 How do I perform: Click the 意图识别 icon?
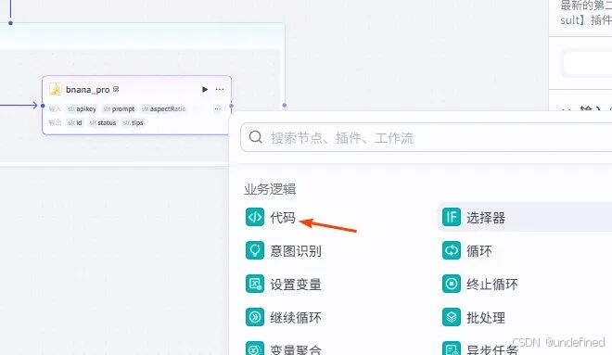(255, 250)
